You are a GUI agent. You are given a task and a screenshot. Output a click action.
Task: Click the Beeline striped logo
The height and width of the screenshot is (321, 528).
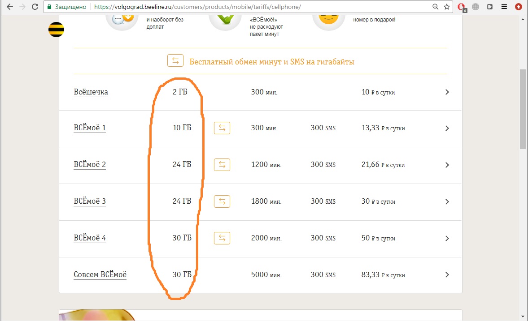pyautogui.click(x=56, y=30)
